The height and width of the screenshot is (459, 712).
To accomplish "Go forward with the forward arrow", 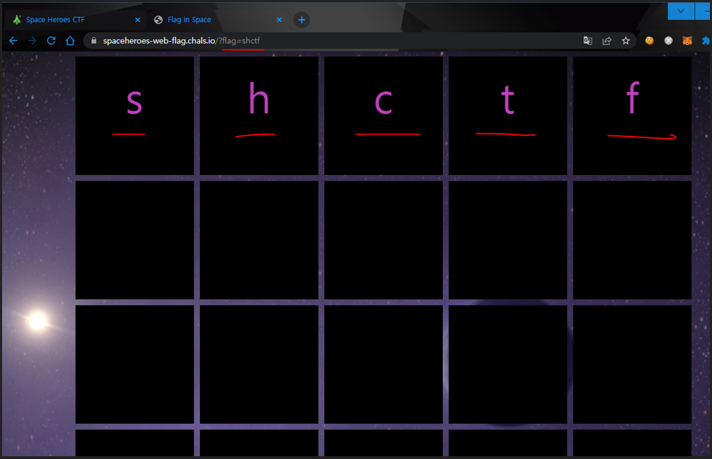I will coord(32,40).
